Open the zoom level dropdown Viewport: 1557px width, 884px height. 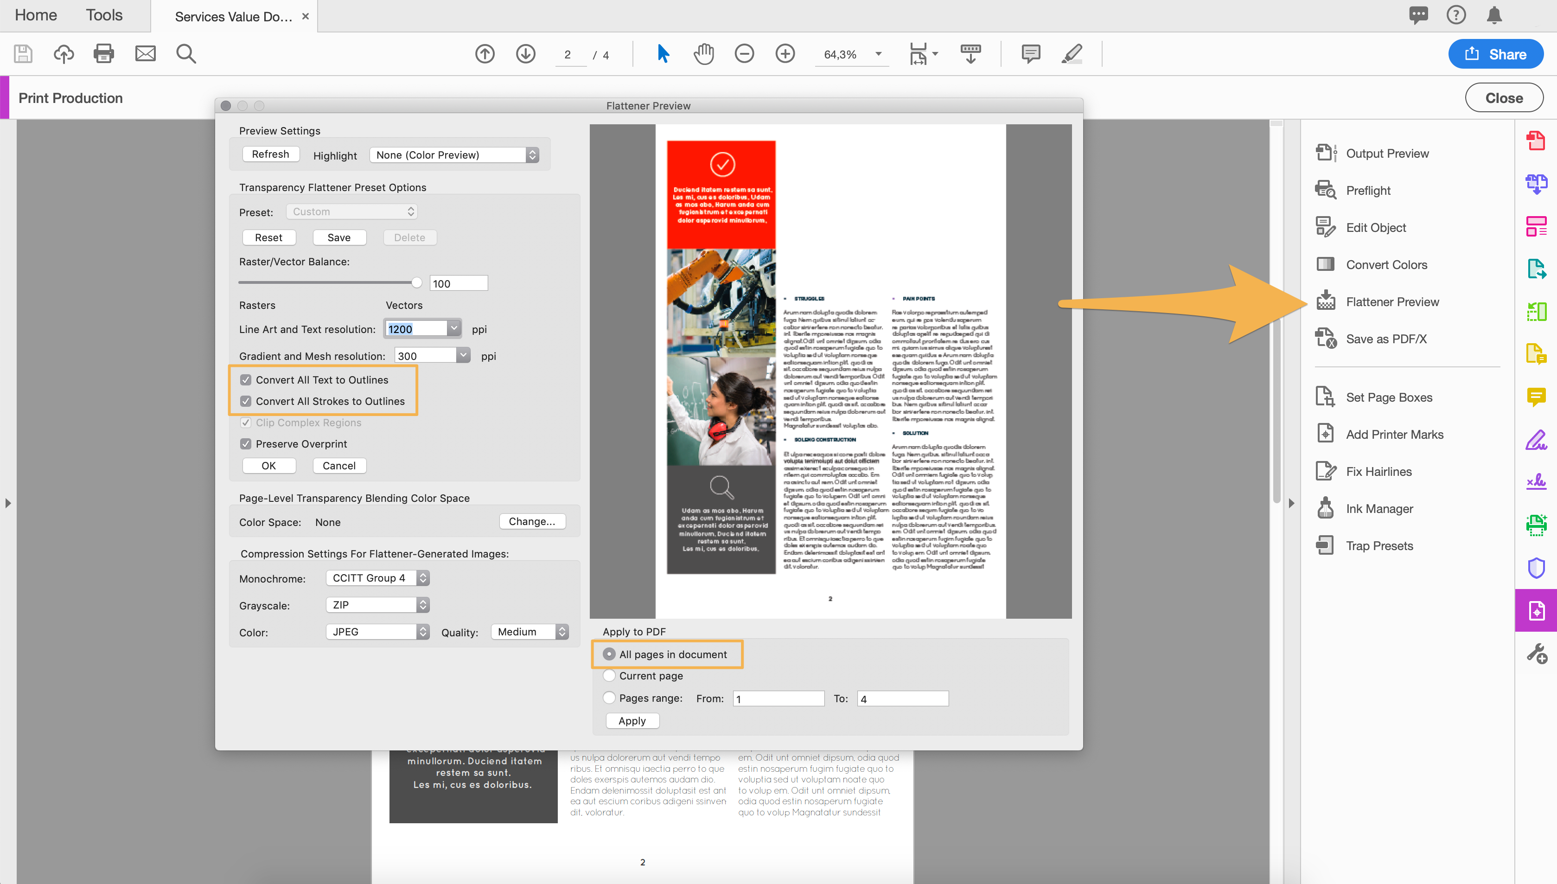click(878, 54)
